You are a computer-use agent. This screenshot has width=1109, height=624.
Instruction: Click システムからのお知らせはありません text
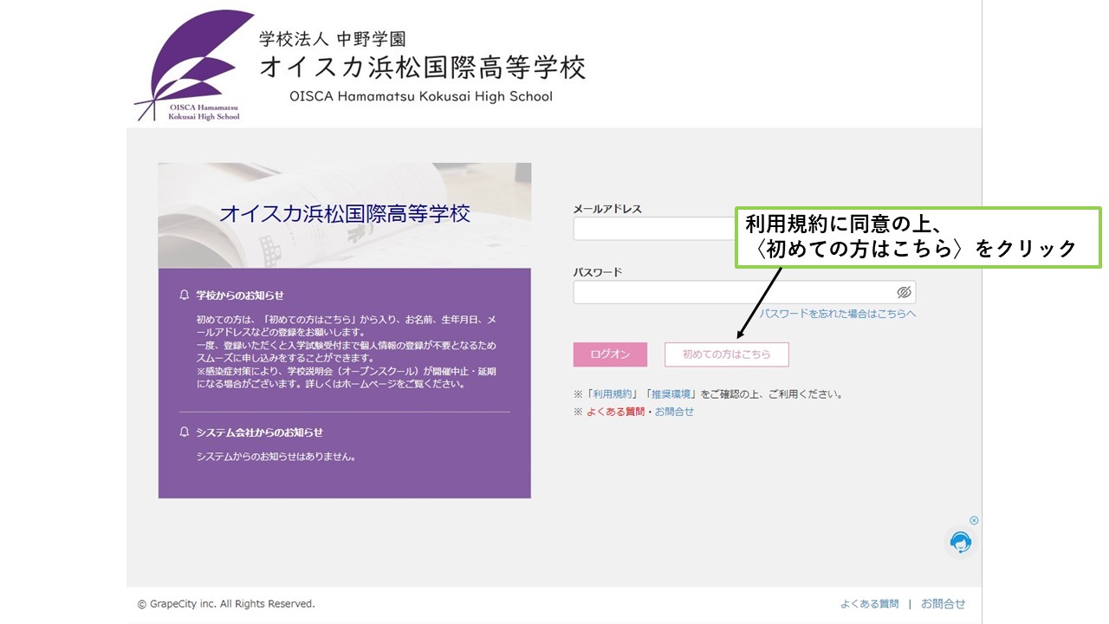(x=276, y=456)
